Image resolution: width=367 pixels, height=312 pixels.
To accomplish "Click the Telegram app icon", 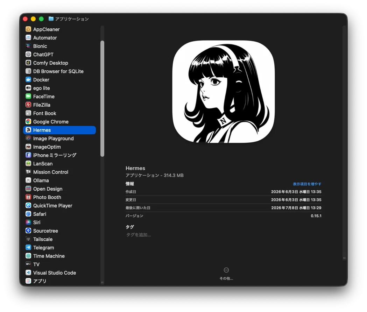I will [x=28, y=248].
